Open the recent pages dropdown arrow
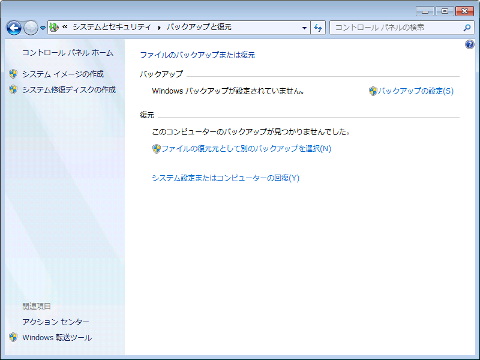 (x=43, y=28)
